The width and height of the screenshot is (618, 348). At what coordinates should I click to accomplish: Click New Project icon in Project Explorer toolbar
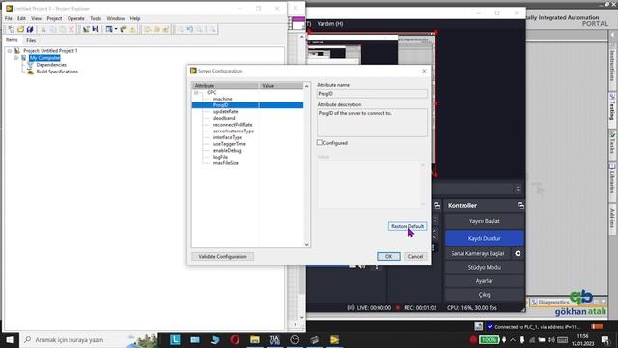coord(11,29)
